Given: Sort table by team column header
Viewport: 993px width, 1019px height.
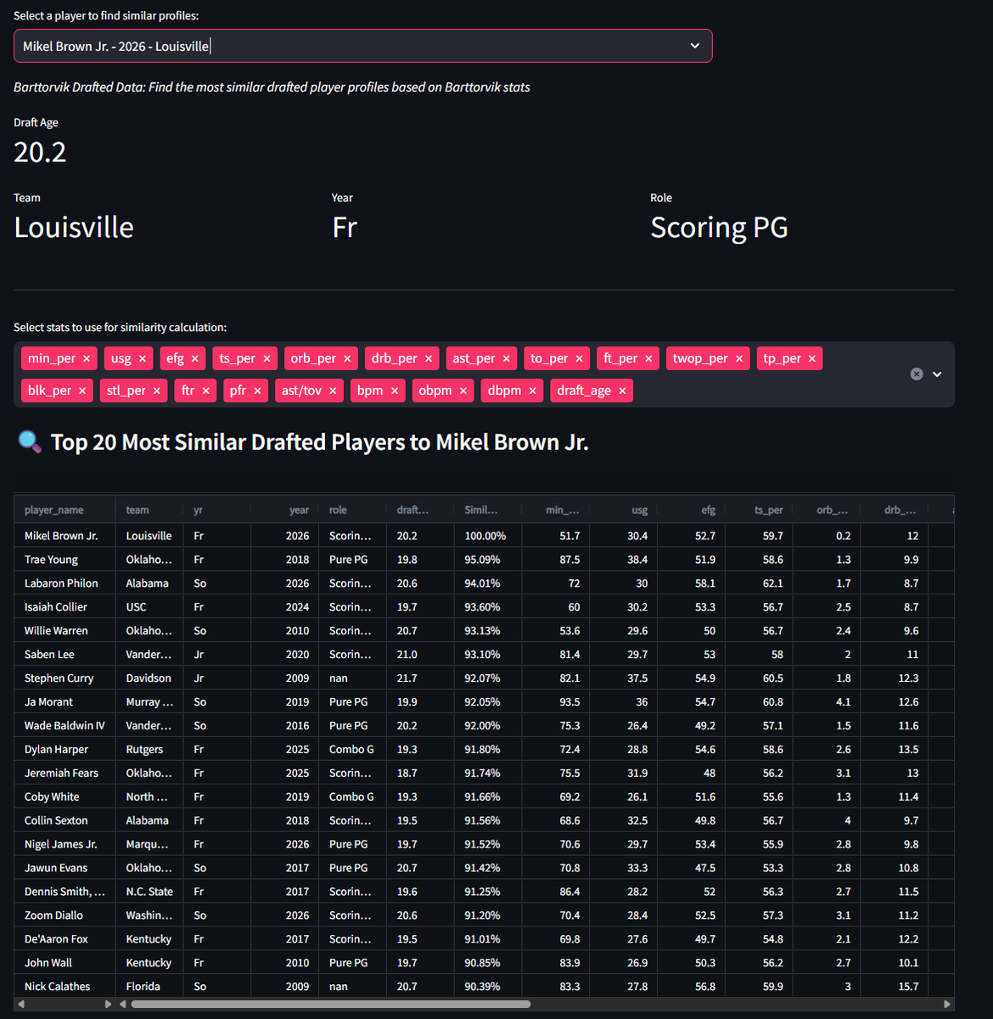Looking at the screenshot, I should click(149, 510).
